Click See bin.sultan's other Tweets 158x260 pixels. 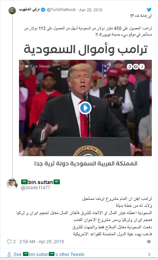point(49,255)
